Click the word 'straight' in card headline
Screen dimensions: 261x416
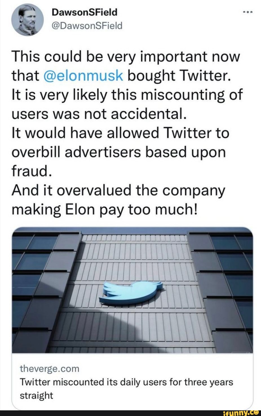(36, 395)
